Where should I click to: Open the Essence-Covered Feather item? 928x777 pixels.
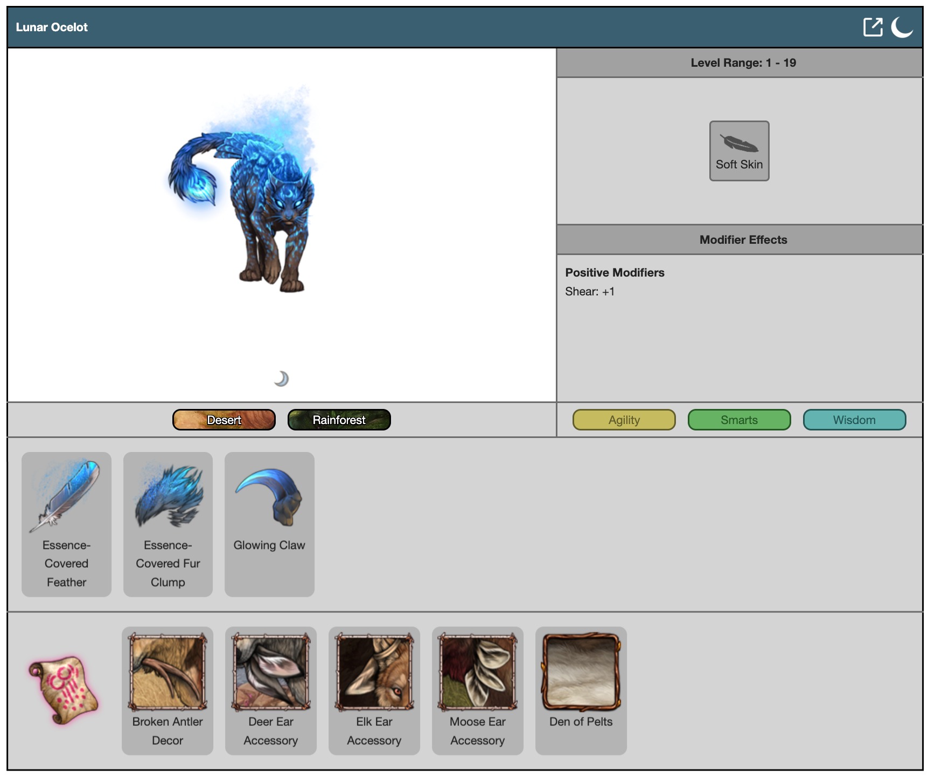(66, 524)
